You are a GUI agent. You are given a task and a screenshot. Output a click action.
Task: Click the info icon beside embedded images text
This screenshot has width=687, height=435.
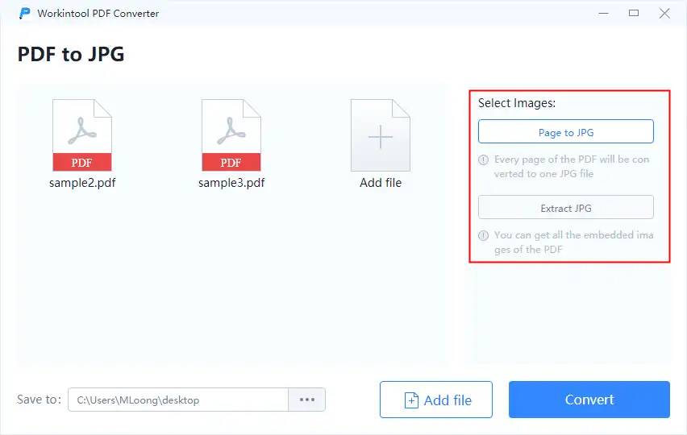tap(483, 235)
